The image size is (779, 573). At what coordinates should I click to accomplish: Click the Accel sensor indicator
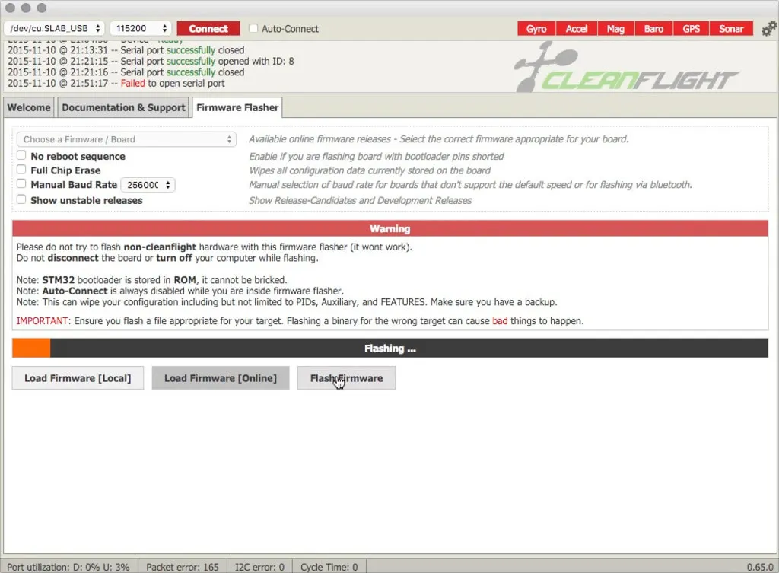coord(576,29)
